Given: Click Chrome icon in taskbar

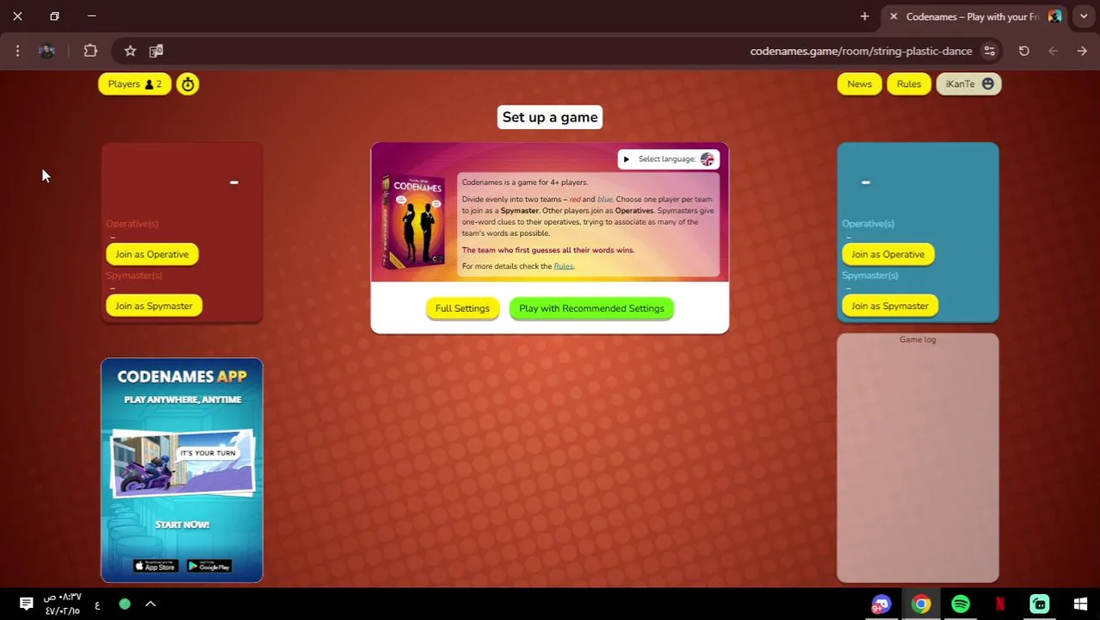Looking at the screenshot, I should [x=921, y=604].
